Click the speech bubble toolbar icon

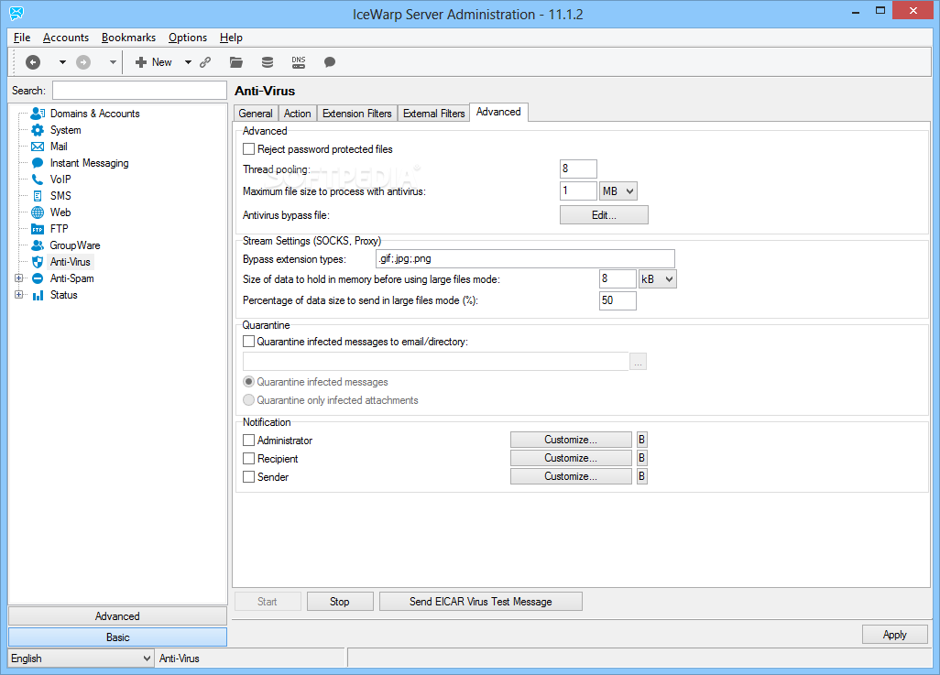coord(329,61)
